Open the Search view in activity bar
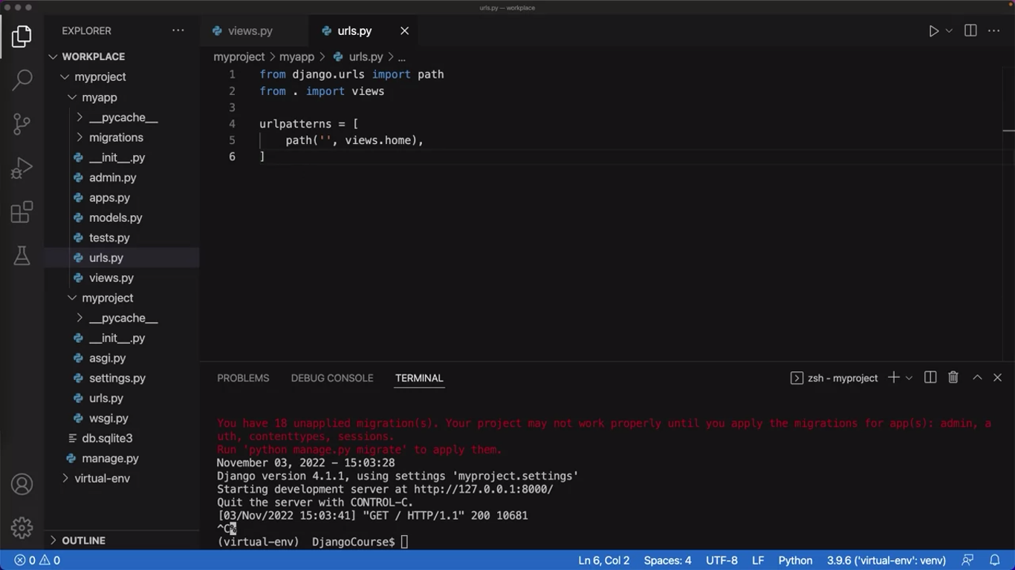 (22, 79)
